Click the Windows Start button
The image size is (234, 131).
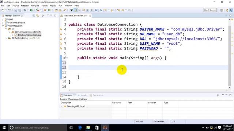4,128
